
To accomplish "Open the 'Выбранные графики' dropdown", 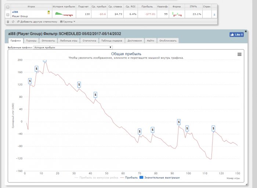I will click(x=73, y=47).
